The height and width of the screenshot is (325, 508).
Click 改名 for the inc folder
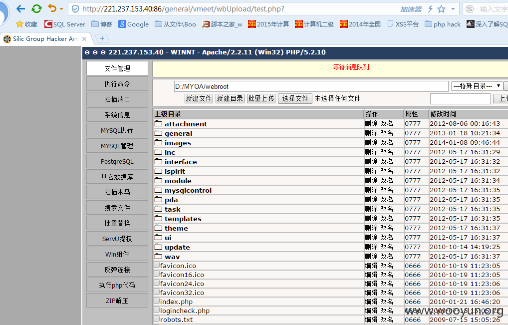387,152
